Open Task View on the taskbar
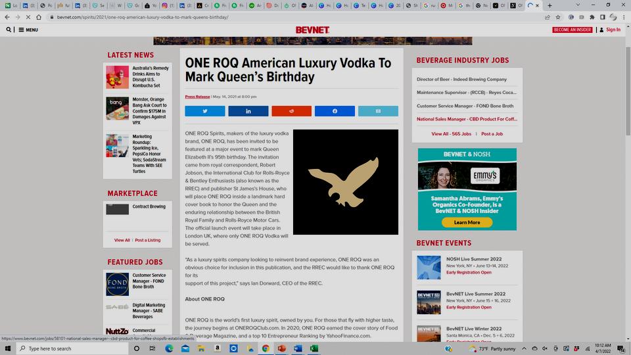This screenshot has height=355, width=631. pos(152,348)
